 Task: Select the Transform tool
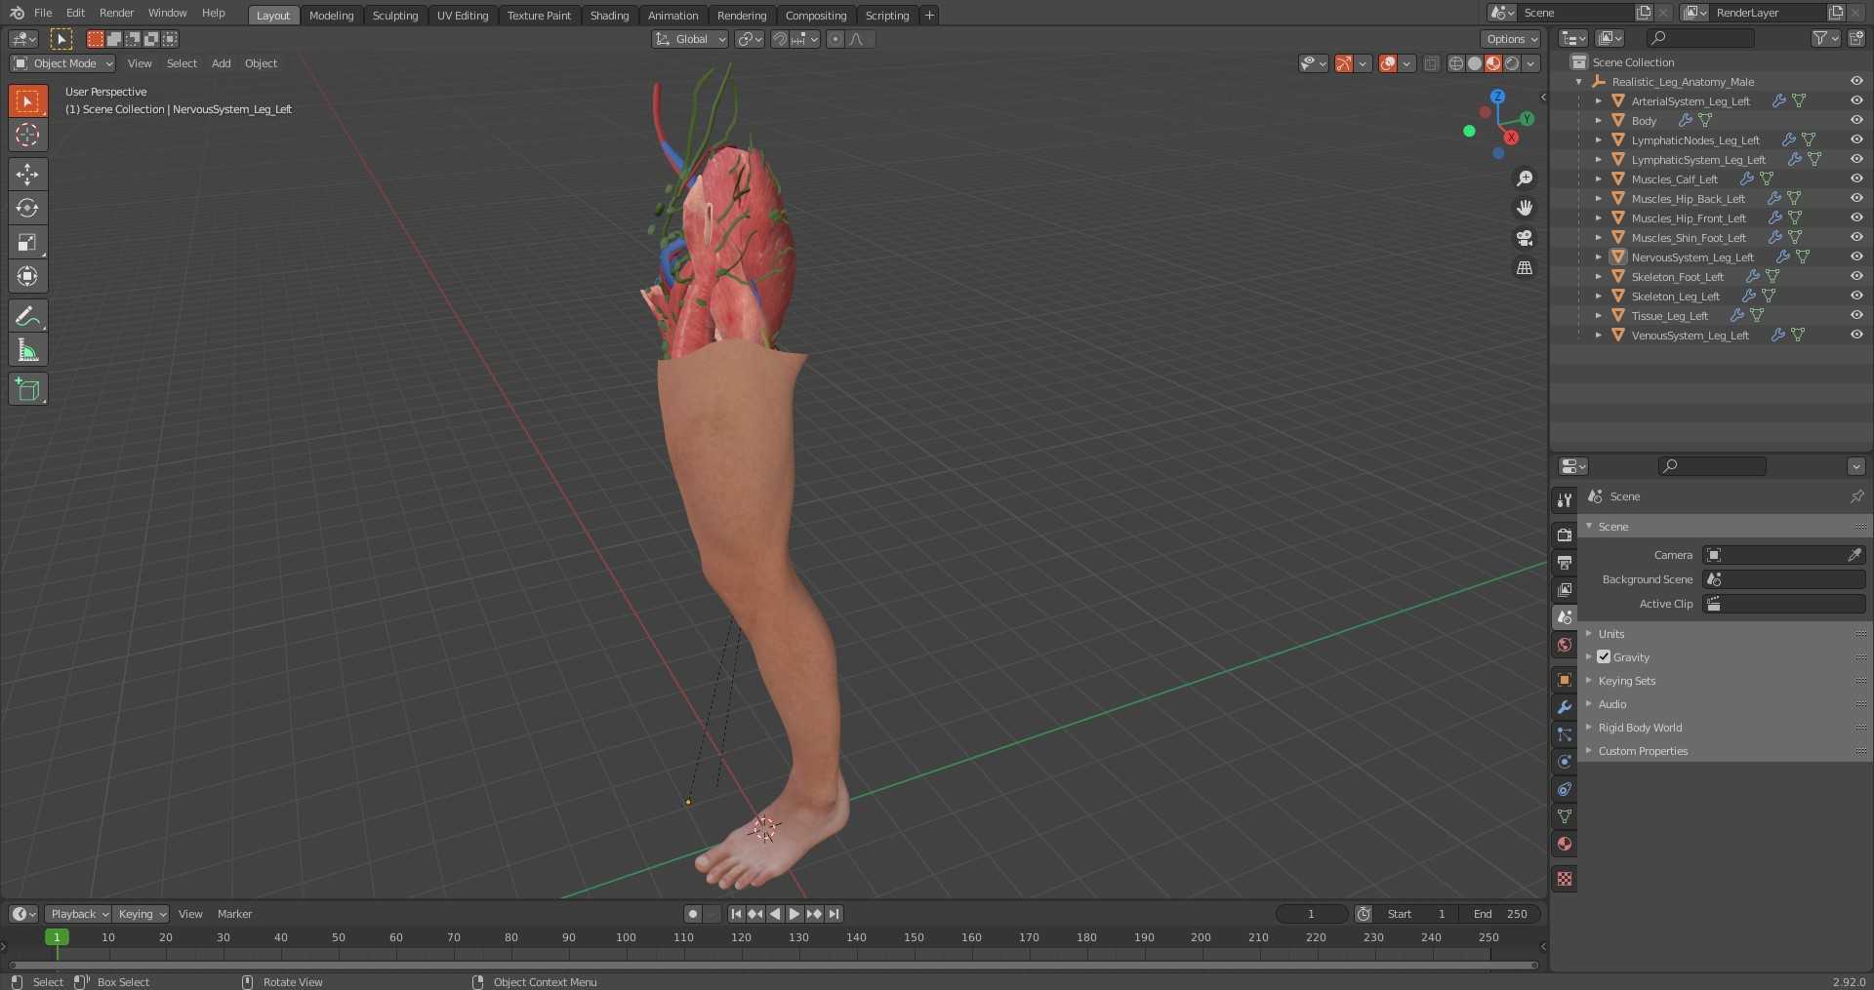[x=27, y=277]
